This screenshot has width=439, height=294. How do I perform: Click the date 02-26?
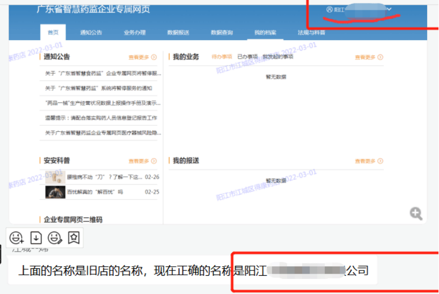pos(152,177)
